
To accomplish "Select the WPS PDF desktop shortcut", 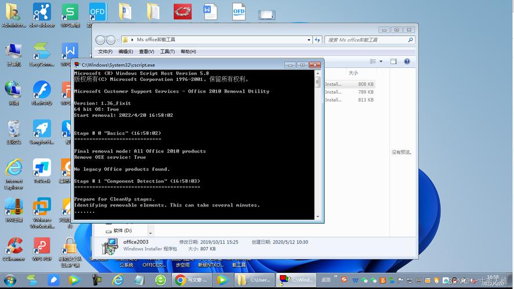I will (42, 249).
